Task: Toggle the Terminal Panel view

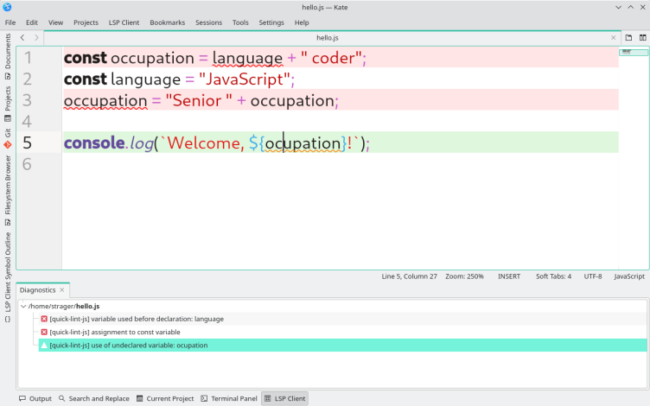Action: [x=229, y=398]
